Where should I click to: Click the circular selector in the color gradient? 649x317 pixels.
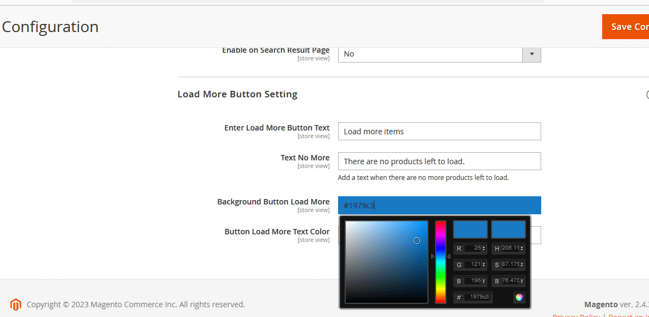click(x=417, y=240)
